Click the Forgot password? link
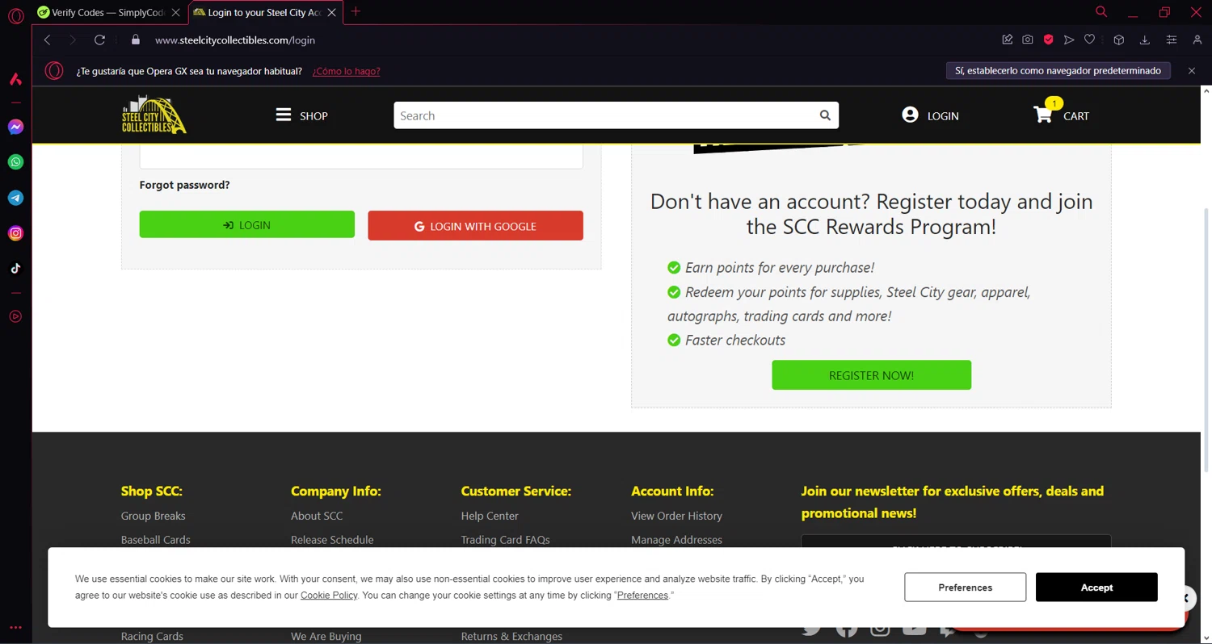 (x=184, y=185)
